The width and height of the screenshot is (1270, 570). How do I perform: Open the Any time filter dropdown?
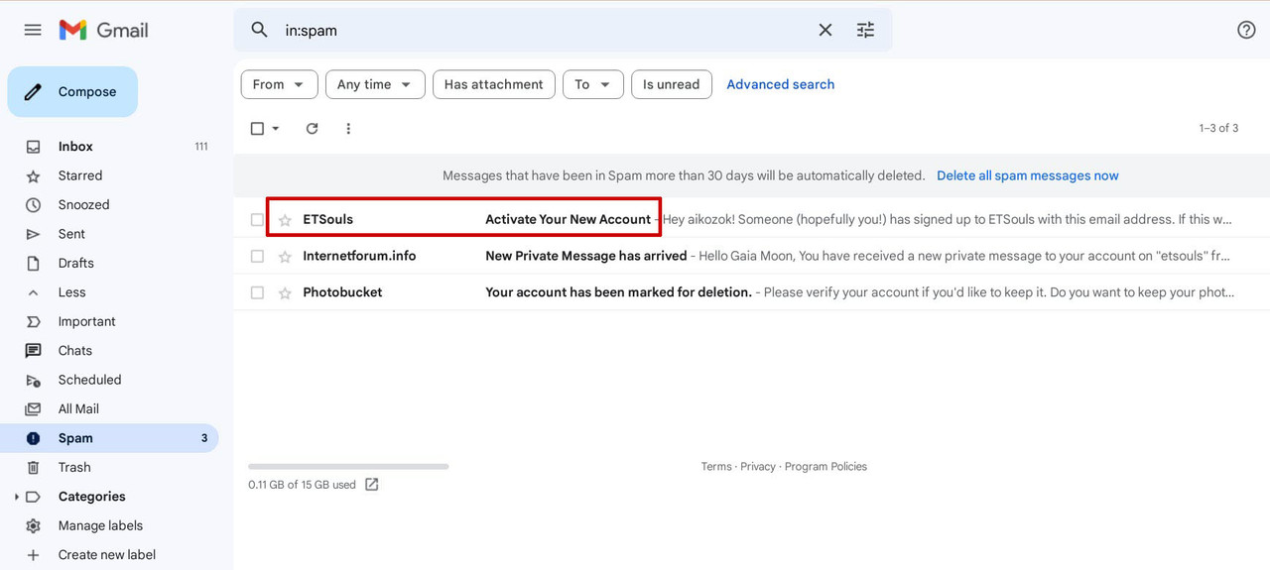375,84
